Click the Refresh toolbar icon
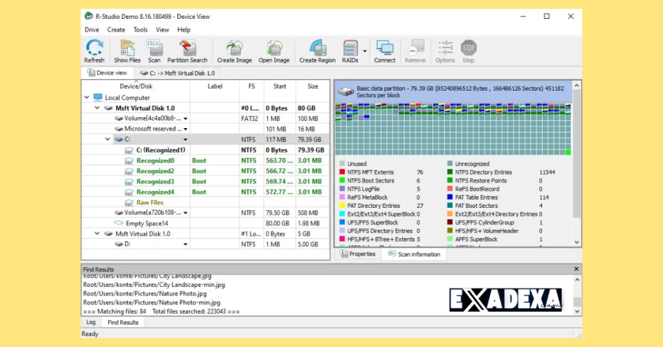The width and height of the screenshot is (663, 347). 94,48
